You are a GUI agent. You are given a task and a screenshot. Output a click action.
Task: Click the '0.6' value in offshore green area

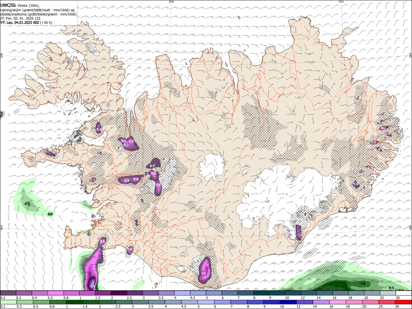coord(50,214)
